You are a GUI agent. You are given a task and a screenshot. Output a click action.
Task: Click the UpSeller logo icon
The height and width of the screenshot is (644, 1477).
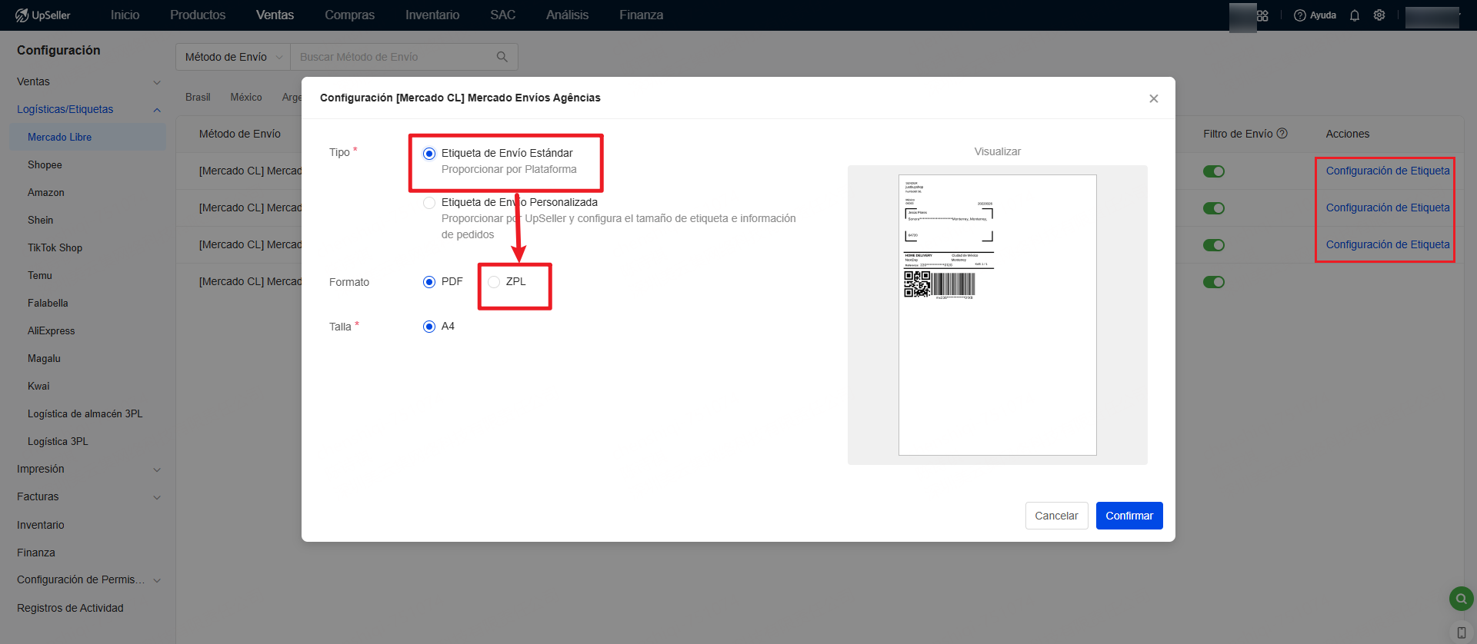click(22, 15)
